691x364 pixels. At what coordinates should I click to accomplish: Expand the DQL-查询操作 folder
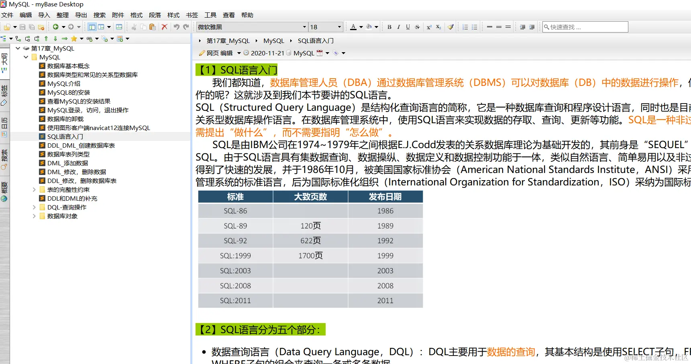click(x=34, y=207)
